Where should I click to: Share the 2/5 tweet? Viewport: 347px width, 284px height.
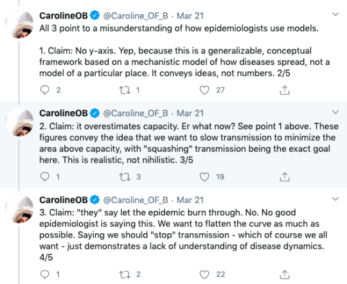(x=285, y=90)
